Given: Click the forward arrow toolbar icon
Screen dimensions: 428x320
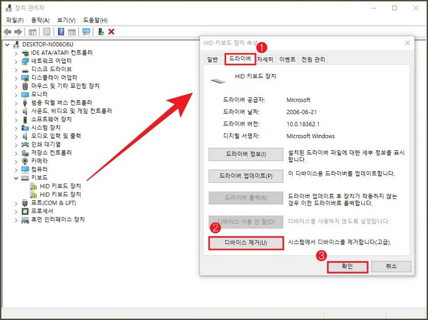Looking at the screenshot, I should pyautogui.click(x=18, y=32).
